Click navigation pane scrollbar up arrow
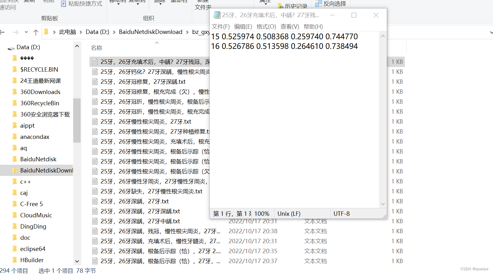This screenshot has width=493, height=274. (x=77, y=46)
